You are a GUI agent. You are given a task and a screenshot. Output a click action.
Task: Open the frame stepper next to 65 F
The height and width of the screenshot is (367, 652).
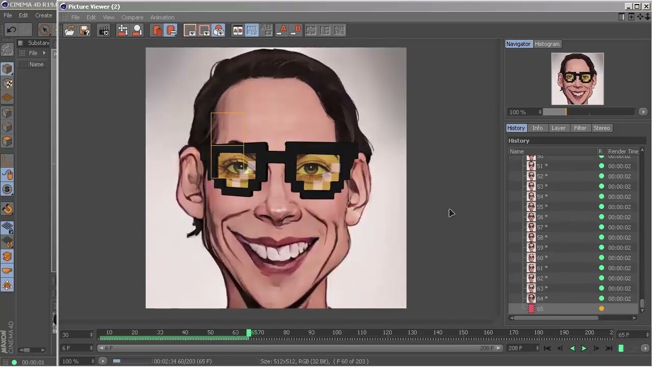647,335
